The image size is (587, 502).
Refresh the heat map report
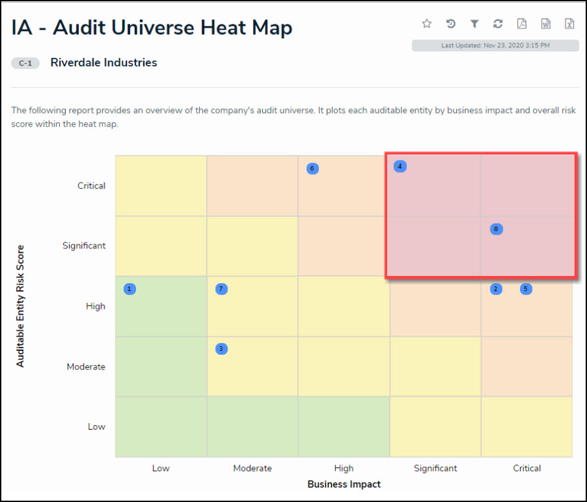click(498, 24)
